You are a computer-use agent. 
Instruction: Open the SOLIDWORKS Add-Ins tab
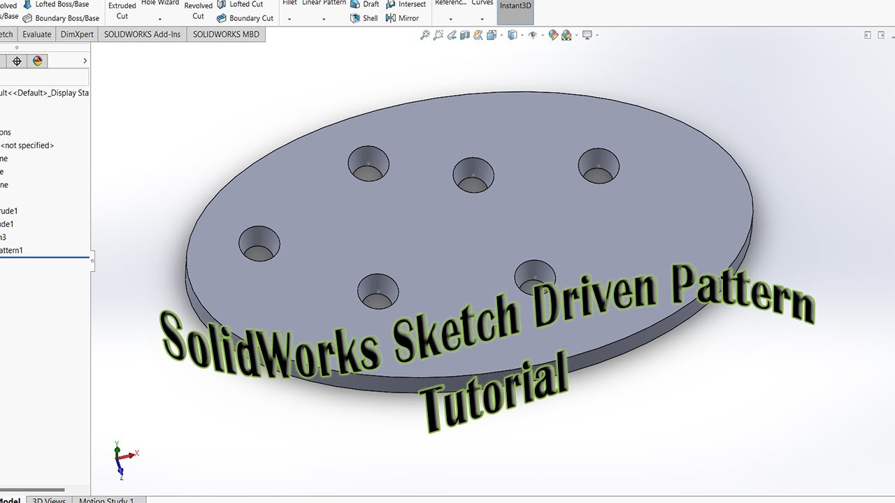(142, 34)
